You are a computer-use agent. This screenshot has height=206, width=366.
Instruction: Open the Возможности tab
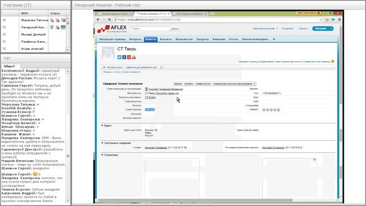[184, 39]
